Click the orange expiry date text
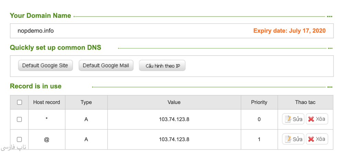The width and height of the screenshot is (343, 153). click(x=289, y=31)
